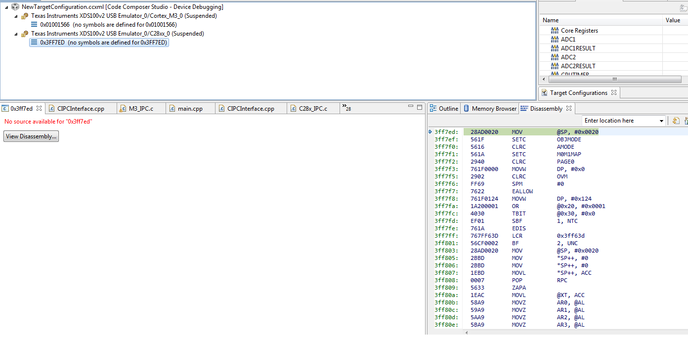This screenshot has height=341, width=688.
Task: Collapse the NewTargetConfiguration.ccxml tree node
Action: pyautogui.click(x=6, y=7)
